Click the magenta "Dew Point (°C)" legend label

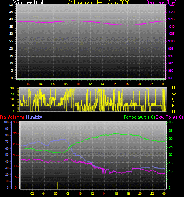169,117
